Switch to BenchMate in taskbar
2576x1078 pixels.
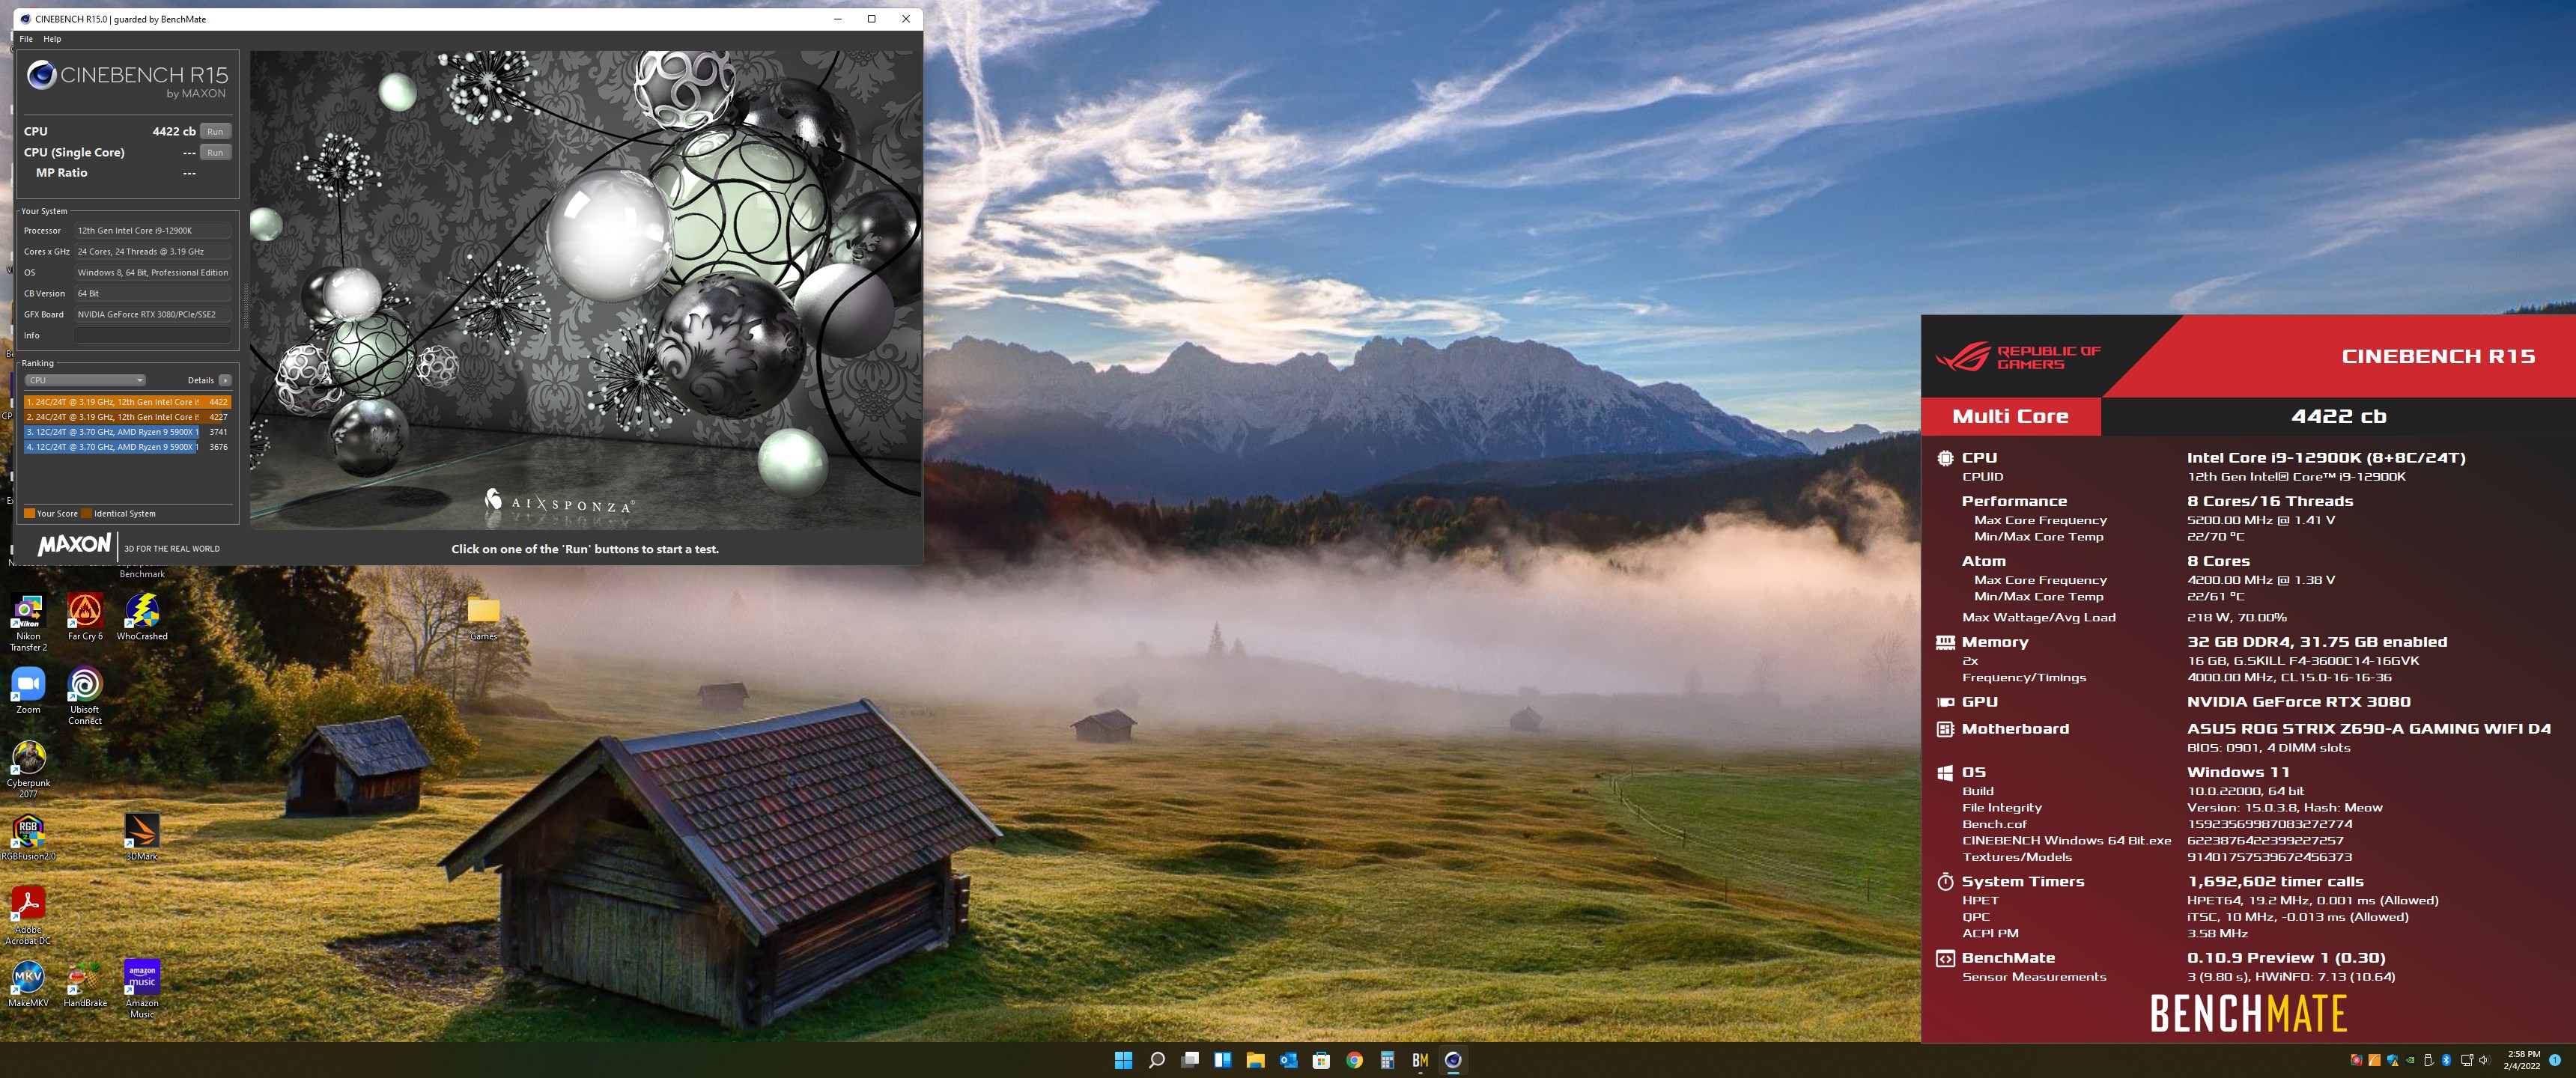[1420, 1060]
